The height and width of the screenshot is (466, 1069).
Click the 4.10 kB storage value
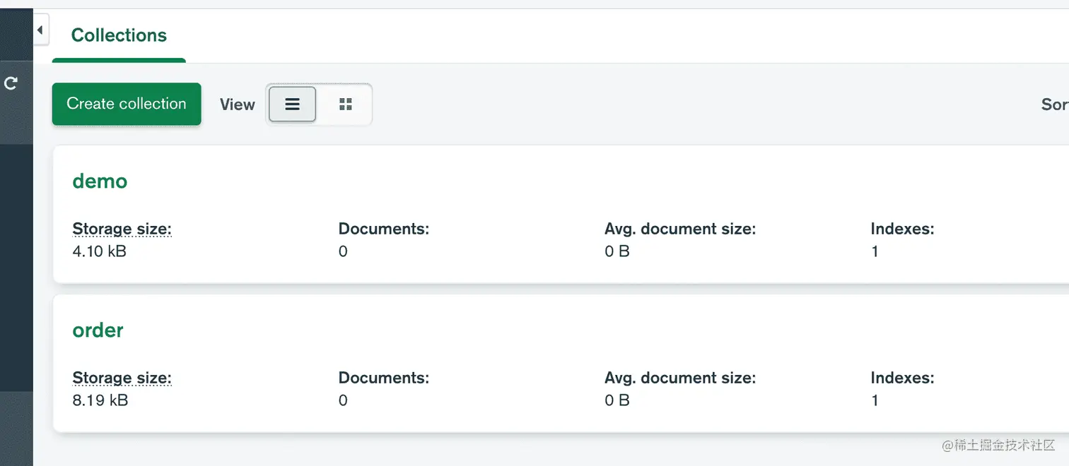pyautogui.click(x=99, y=251)
